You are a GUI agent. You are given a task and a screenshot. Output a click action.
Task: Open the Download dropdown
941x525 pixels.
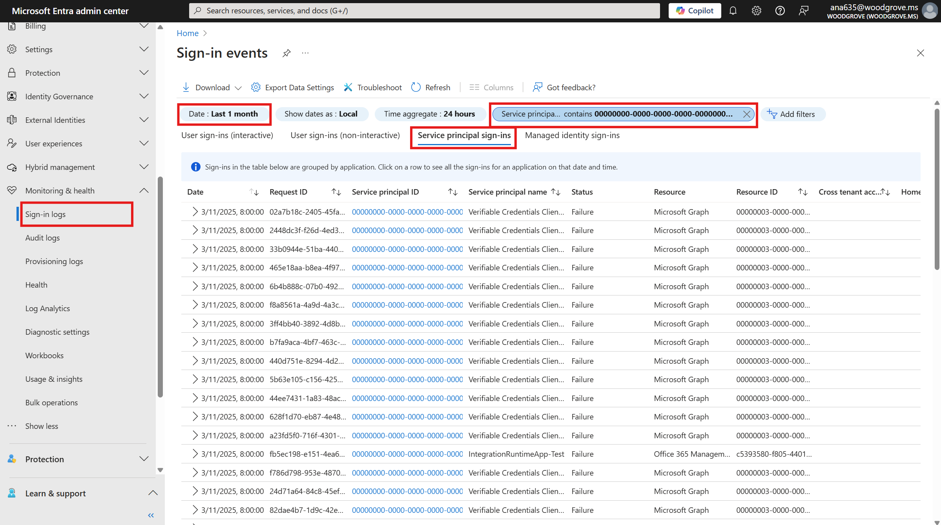(x=211, y=87)
